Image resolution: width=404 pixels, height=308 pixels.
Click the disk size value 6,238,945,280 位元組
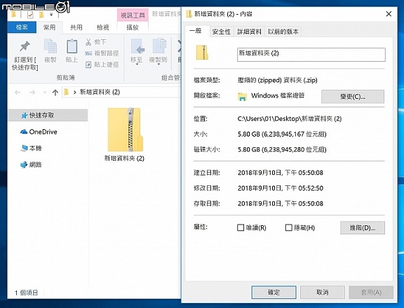coord(294,149)
